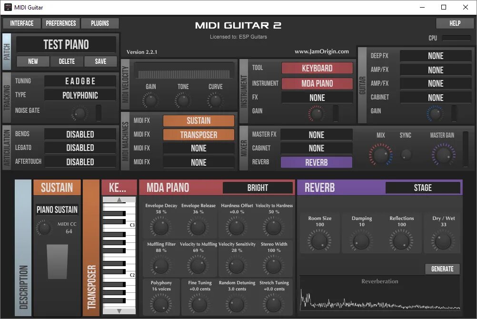Open the PLUGINS tab

pos(100,23)
